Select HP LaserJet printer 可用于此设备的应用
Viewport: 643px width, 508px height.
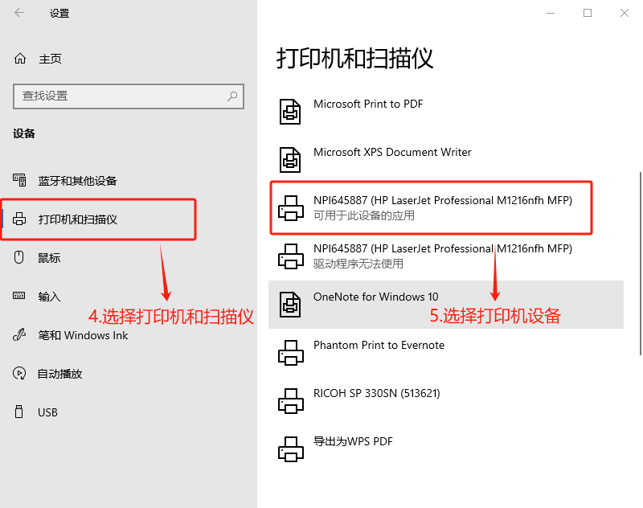(x=431, y=208)
